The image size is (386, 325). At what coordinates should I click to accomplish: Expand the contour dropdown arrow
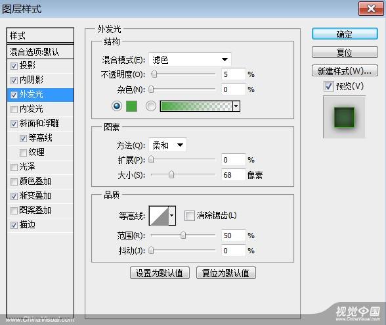point(172,216)
